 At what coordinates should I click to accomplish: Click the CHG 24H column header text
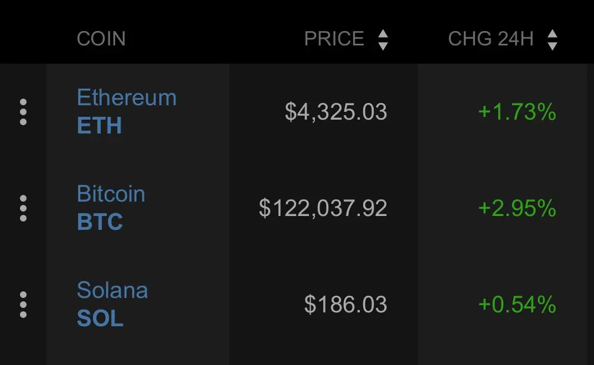[491, 39]
